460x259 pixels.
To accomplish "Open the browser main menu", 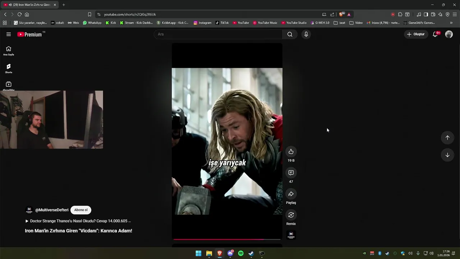I will click(455, 14).
